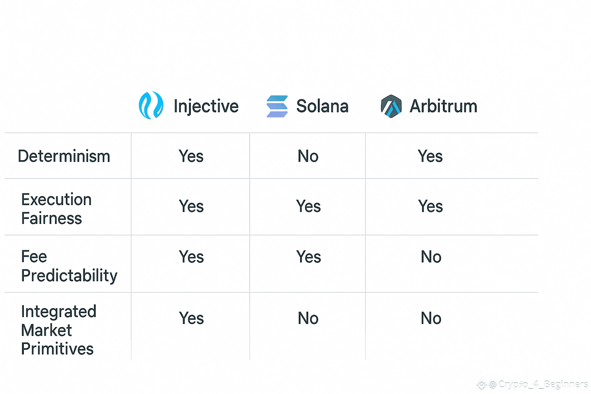This screenshot has height=394, width=591.
Task: Click the Execution Fairness row label
Action: pyautogui.click(x=56, y=209)
